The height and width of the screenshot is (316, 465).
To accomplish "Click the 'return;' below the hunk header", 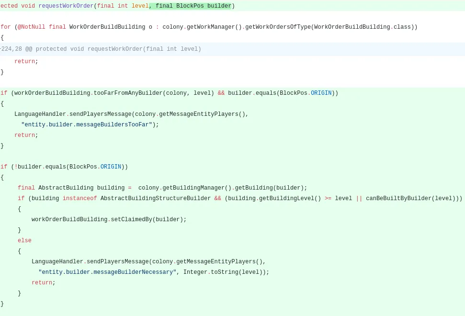I will [26, 61].
